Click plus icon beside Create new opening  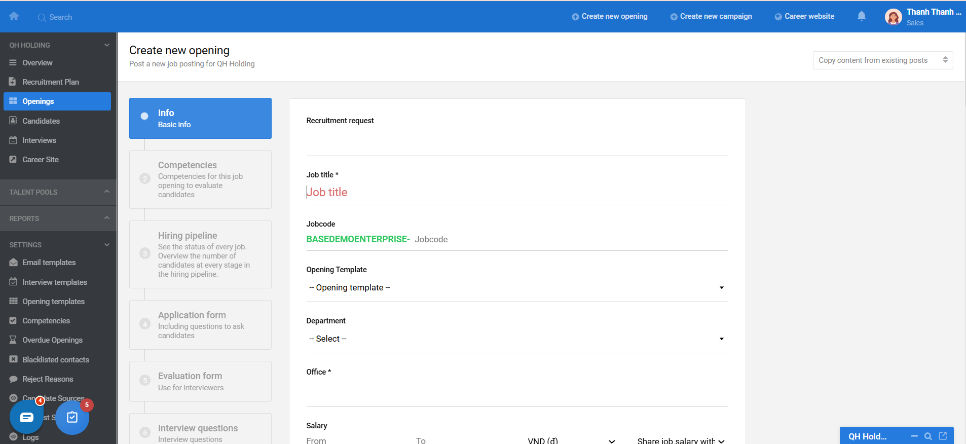pyautogui.click(x=575, y=17)
